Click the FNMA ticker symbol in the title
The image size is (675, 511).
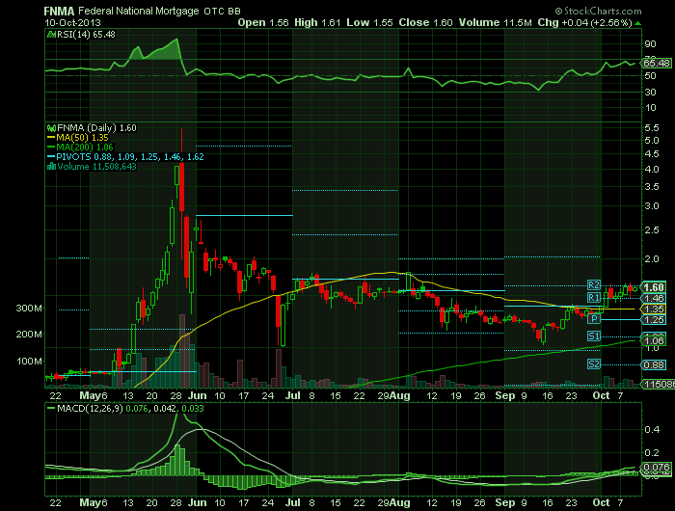60,12
